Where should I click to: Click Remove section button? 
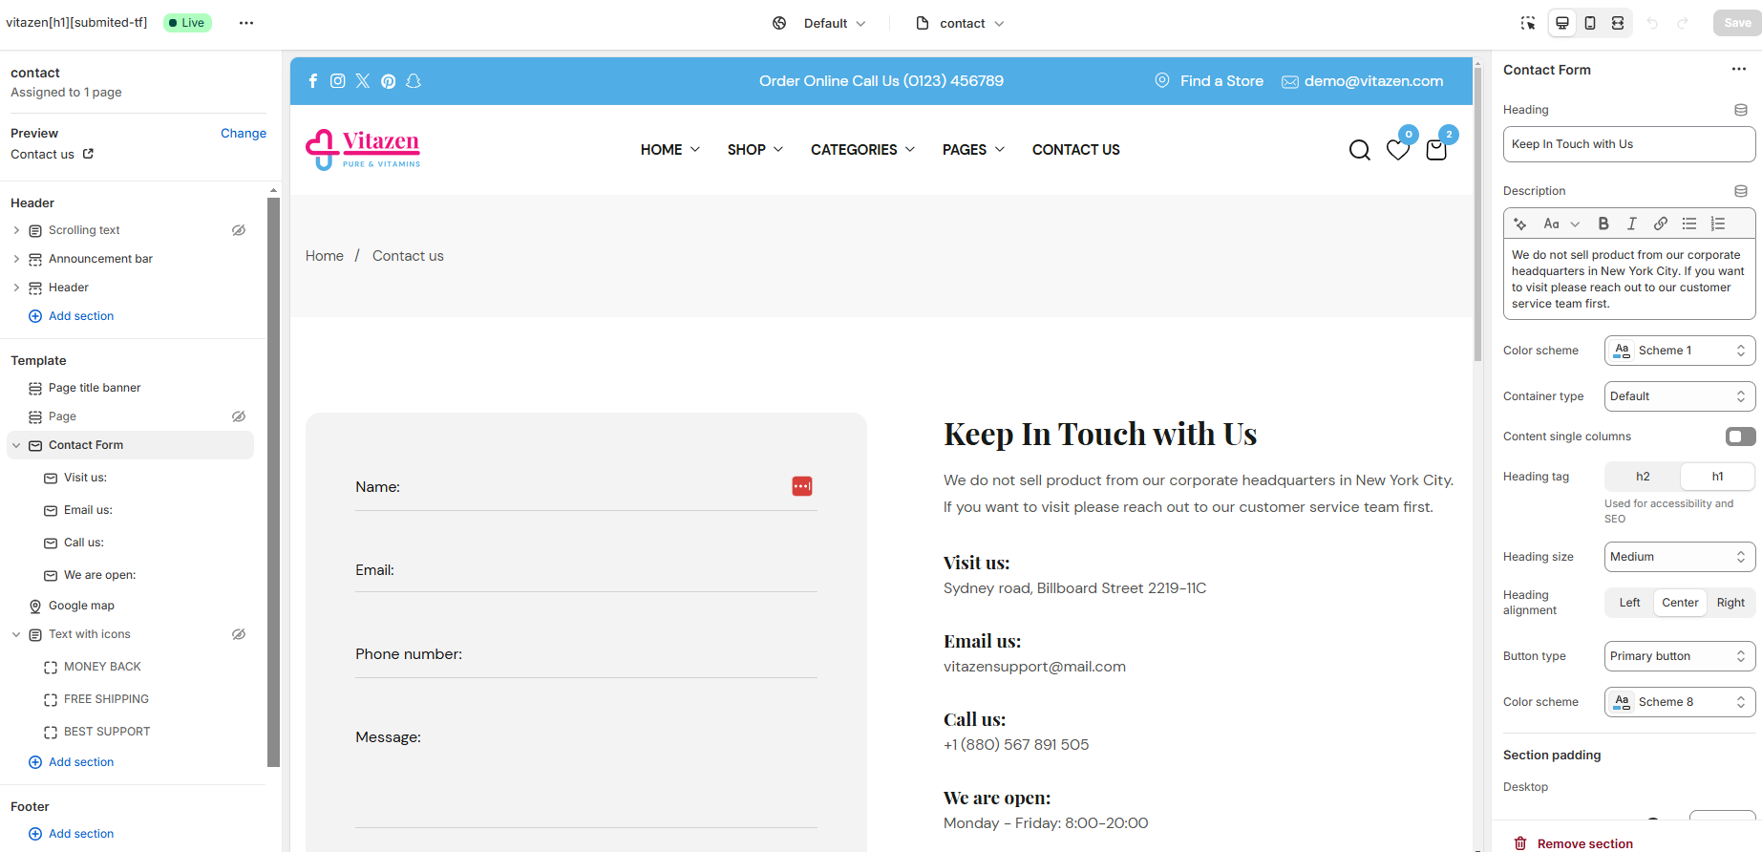pyautogui.click(x=1574, y=843)
